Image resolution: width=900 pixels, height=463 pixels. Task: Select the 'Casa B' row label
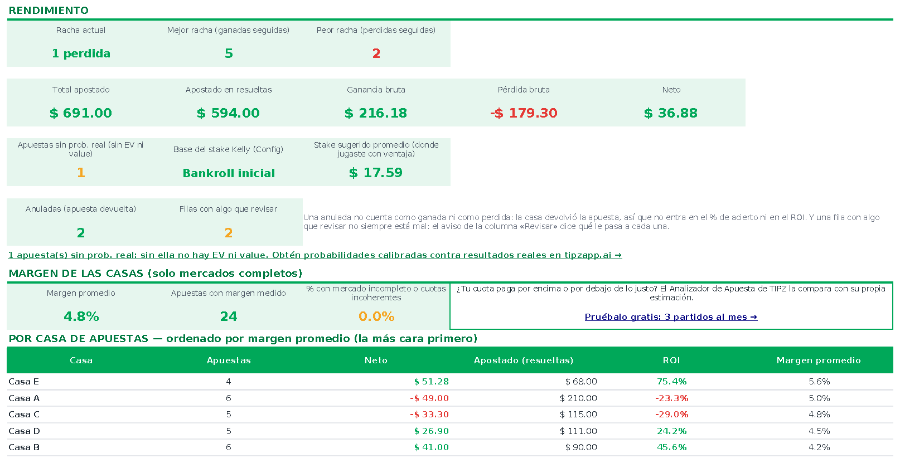point(24,447)
